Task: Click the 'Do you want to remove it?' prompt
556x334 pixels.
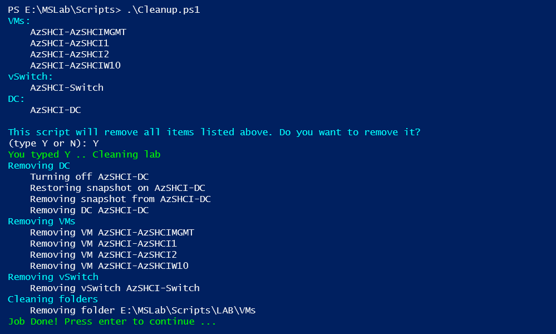Action: pyautogui.click(x=350, y=132)
